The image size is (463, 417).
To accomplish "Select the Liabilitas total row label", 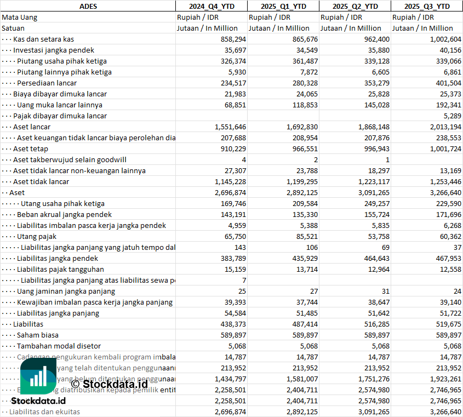I will coord(28,323).
